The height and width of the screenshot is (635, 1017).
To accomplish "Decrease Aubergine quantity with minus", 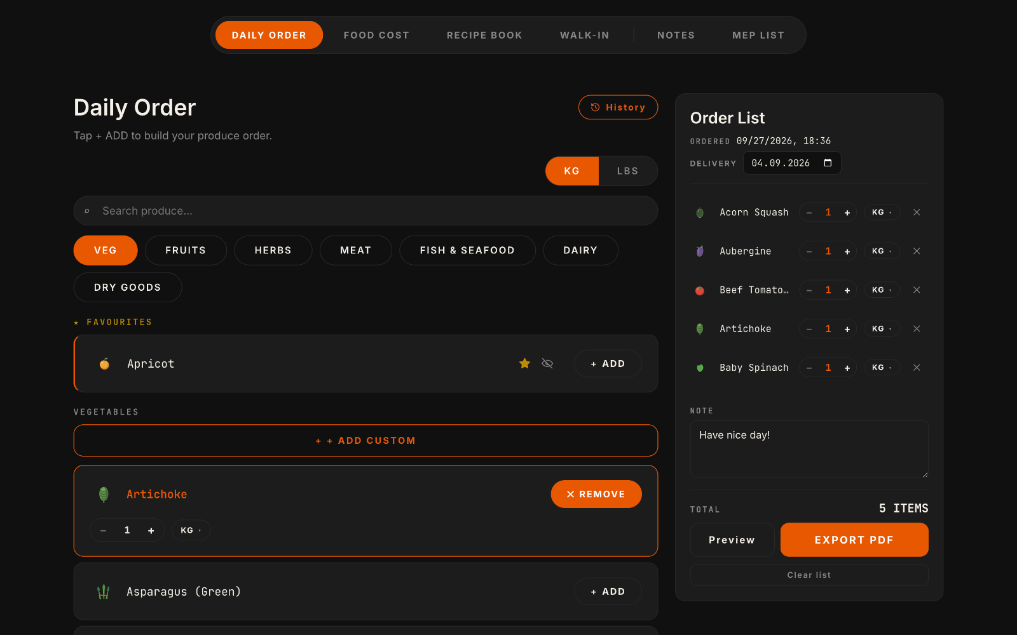I will click(x=809, y=251).
